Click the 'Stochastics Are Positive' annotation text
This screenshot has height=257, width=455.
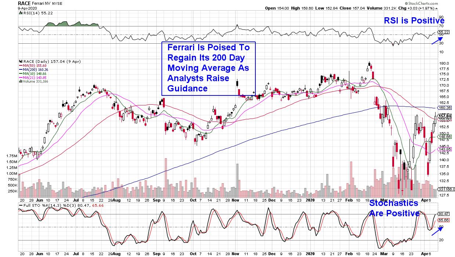click(394, 208)
